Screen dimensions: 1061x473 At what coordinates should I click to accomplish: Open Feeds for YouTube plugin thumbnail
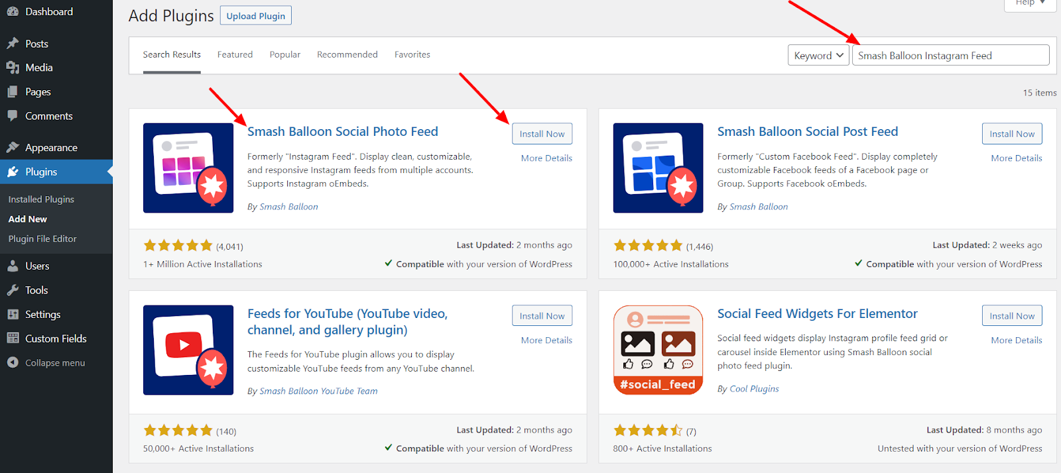click(x=188, y=350)
